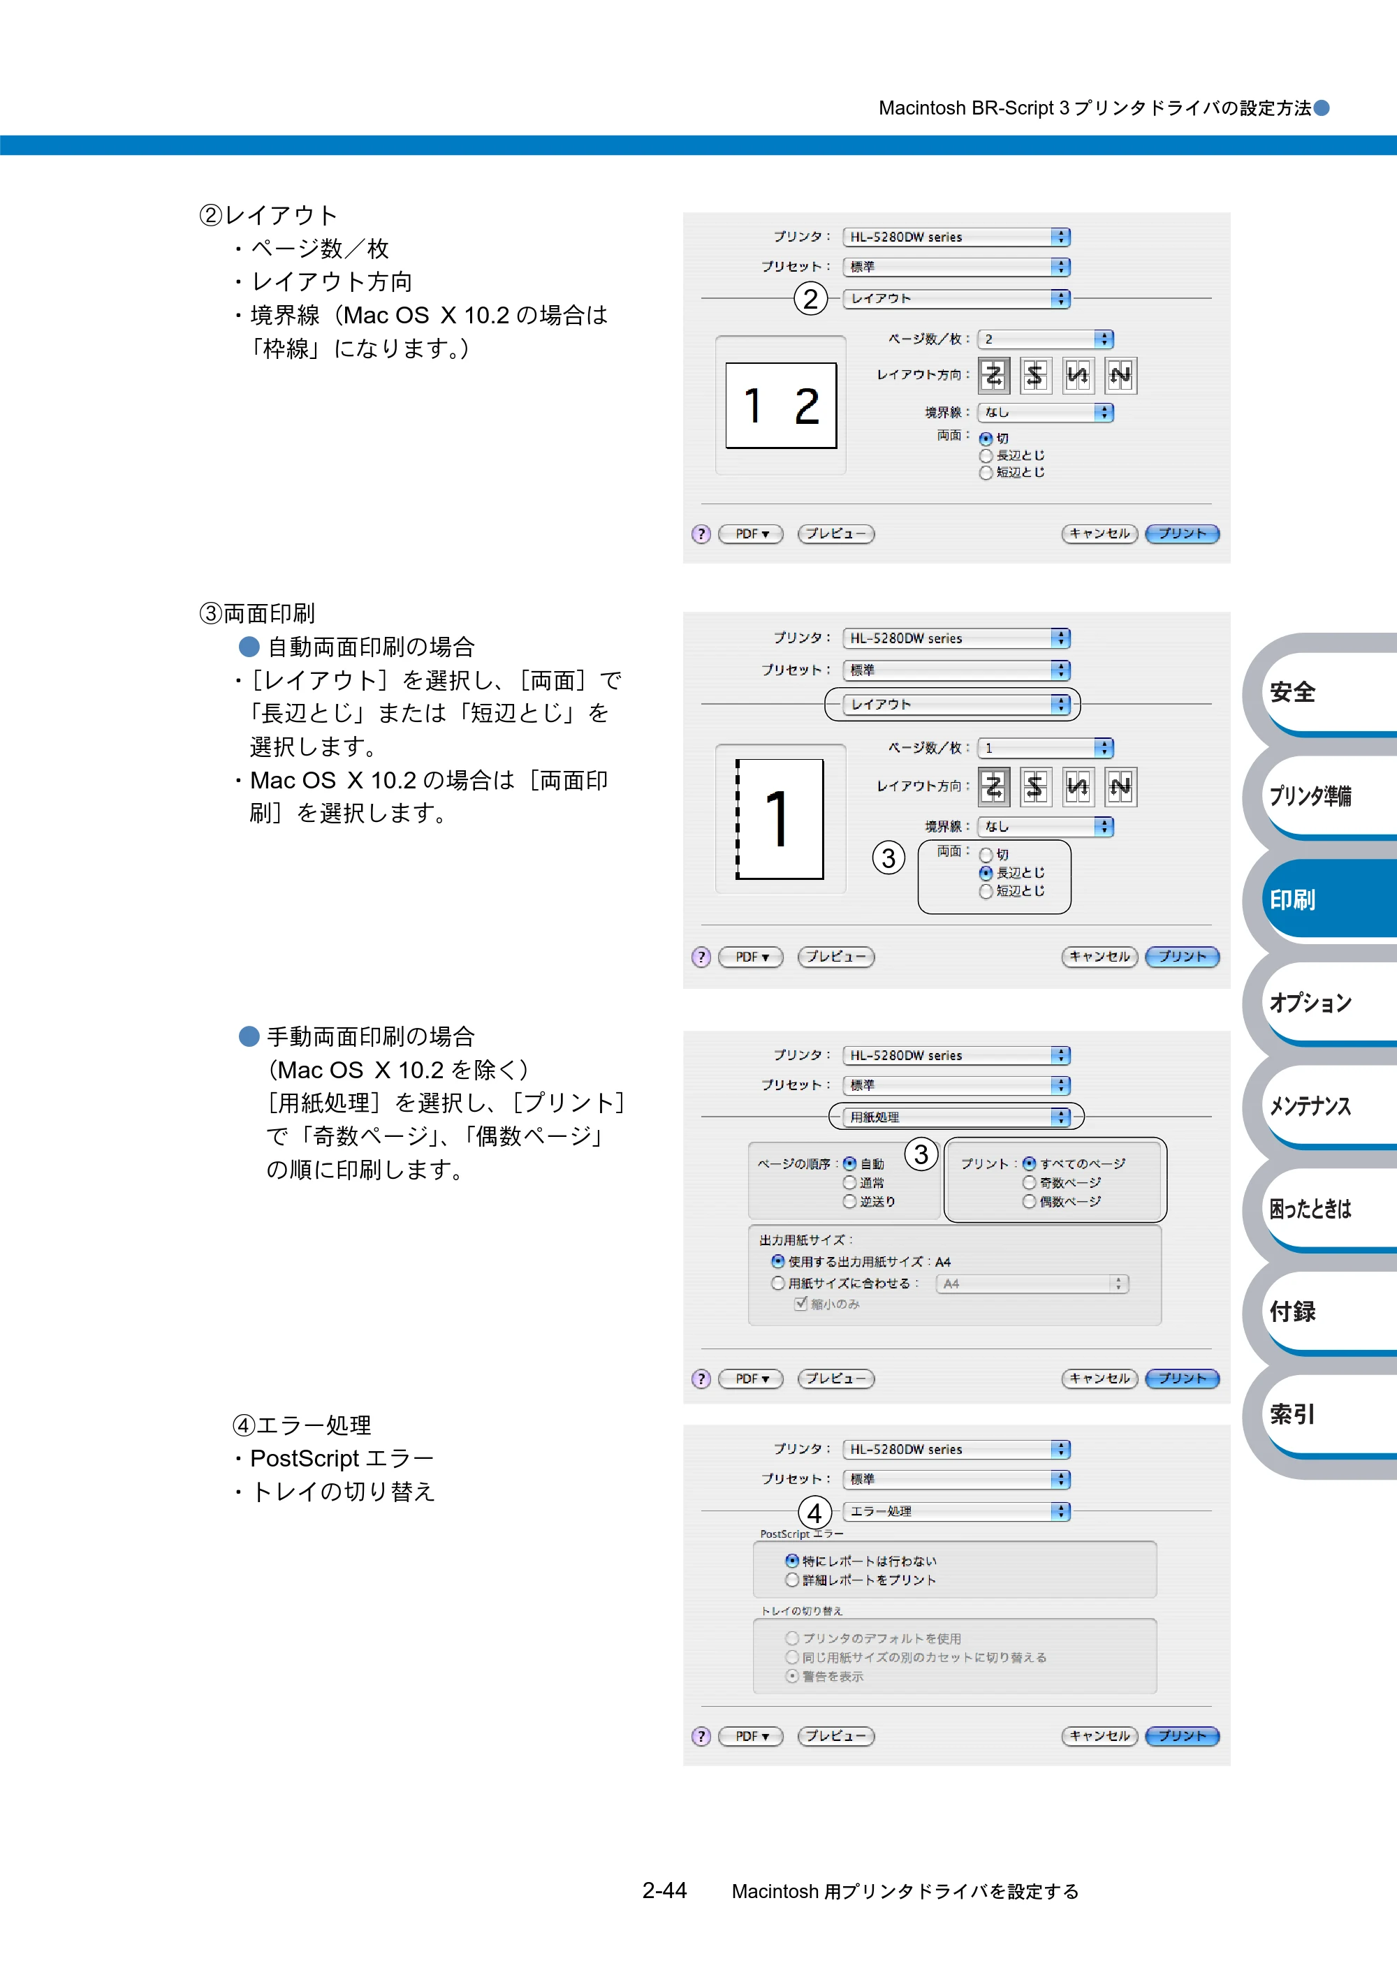Choose 逆送り page order

click(850, 1201)
